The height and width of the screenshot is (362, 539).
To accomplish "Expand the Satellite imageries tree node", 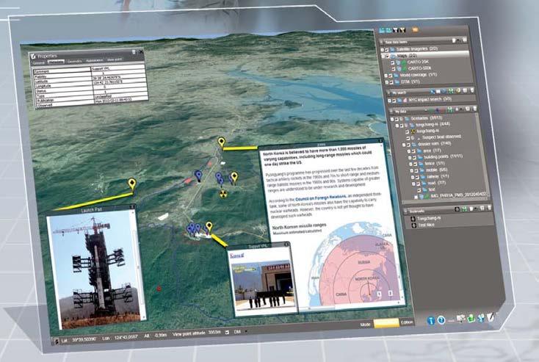I will [x=383, y=50].
